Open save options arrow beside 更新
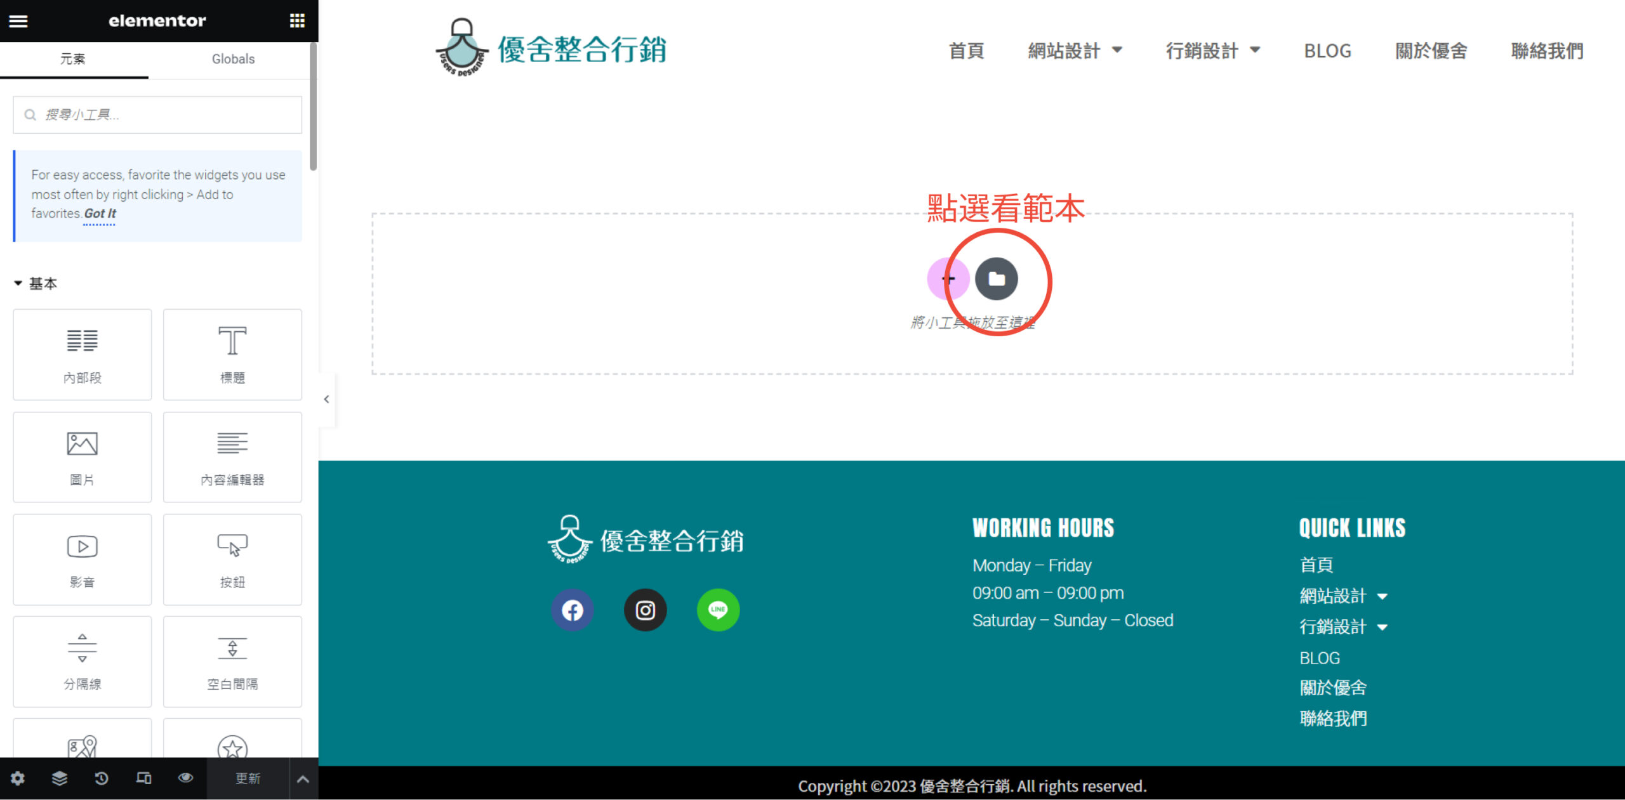This screenshot has width=1625, height=800. click(303, 778)
